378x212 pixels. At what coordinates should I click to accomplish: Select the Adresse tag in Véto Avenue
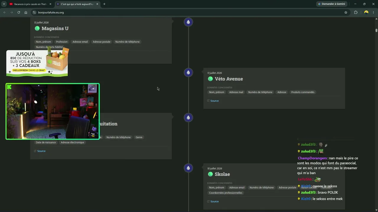pyautogui.click(x=282, y=92)
